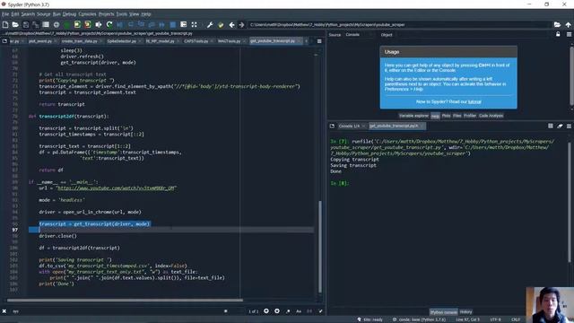Screen dimensions: 574x323
Task: Open the Search menu
Action: 28,14
